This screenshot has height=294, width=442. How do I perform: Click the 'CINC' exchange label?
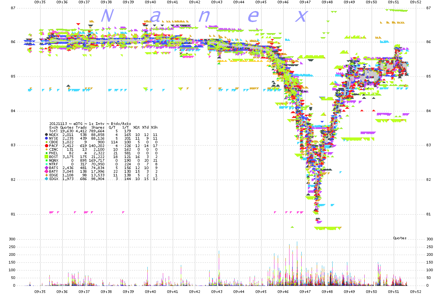(54, 150)
